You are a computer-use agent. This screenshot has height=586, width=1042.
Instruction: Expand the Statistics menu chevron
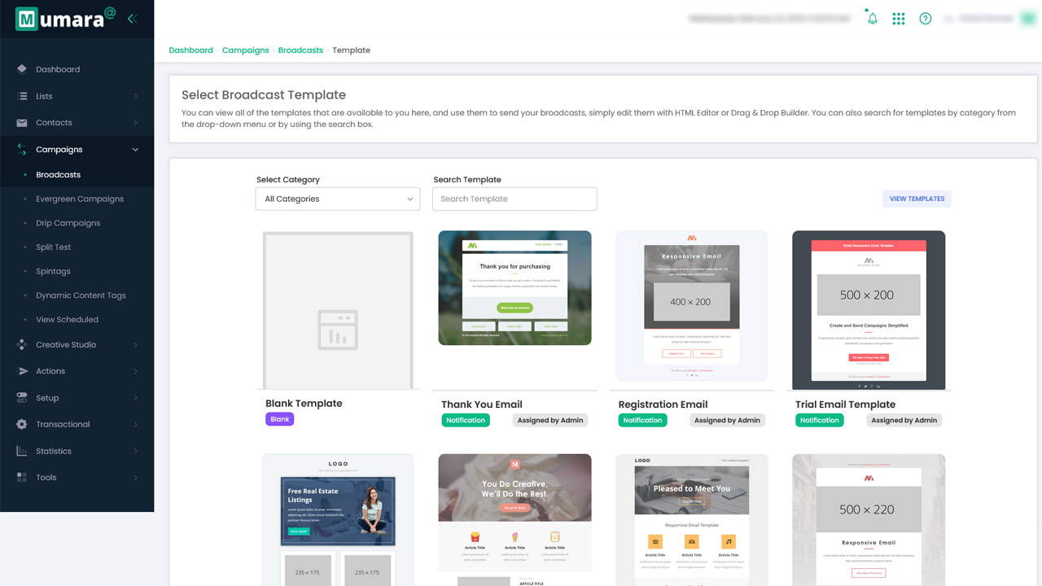[x=136, y=451]
